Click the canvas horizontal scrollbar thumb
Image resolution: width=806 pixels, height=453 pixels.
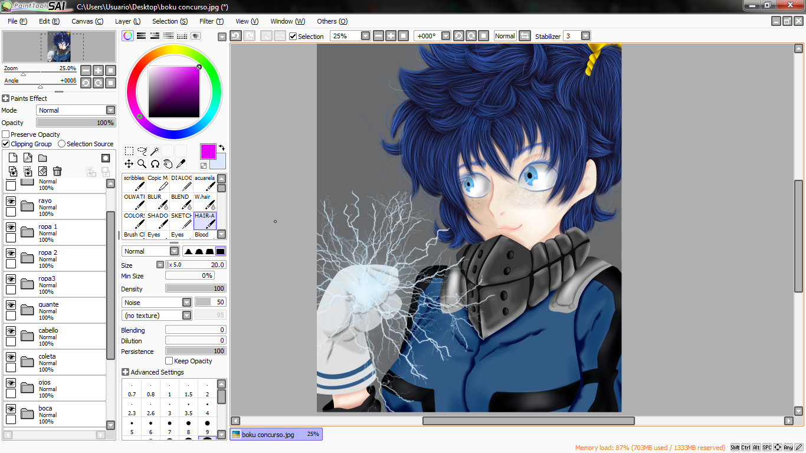(x=528, y=421)
